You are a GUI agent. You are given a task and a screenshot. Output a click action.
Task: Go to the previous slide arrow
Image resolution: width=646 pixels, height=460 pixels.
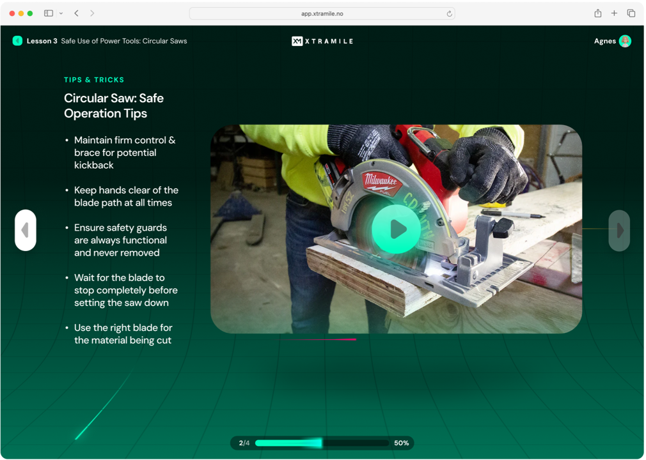26,230
